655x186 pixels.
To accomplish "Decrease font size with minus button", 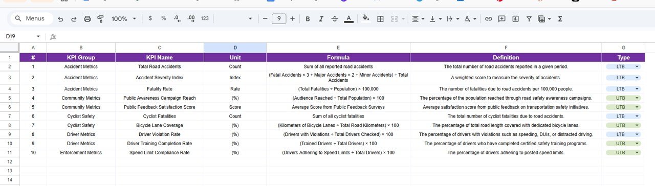I will pos(265,19).
